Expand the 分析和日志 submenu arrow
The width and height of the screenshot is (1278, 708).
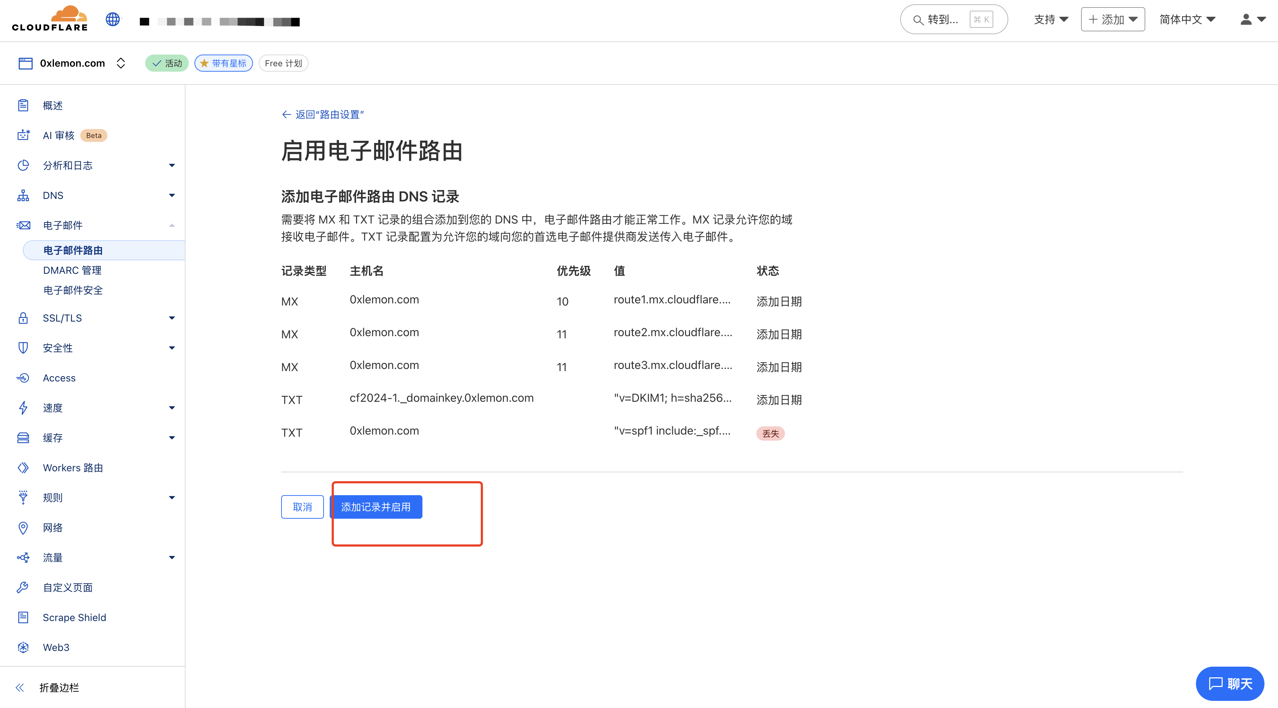click(172, 165)
